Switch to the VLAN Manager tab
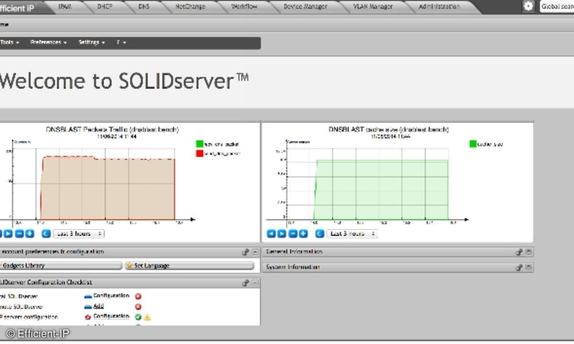Viewport: 574px width, 344px height. pos(373,7)
